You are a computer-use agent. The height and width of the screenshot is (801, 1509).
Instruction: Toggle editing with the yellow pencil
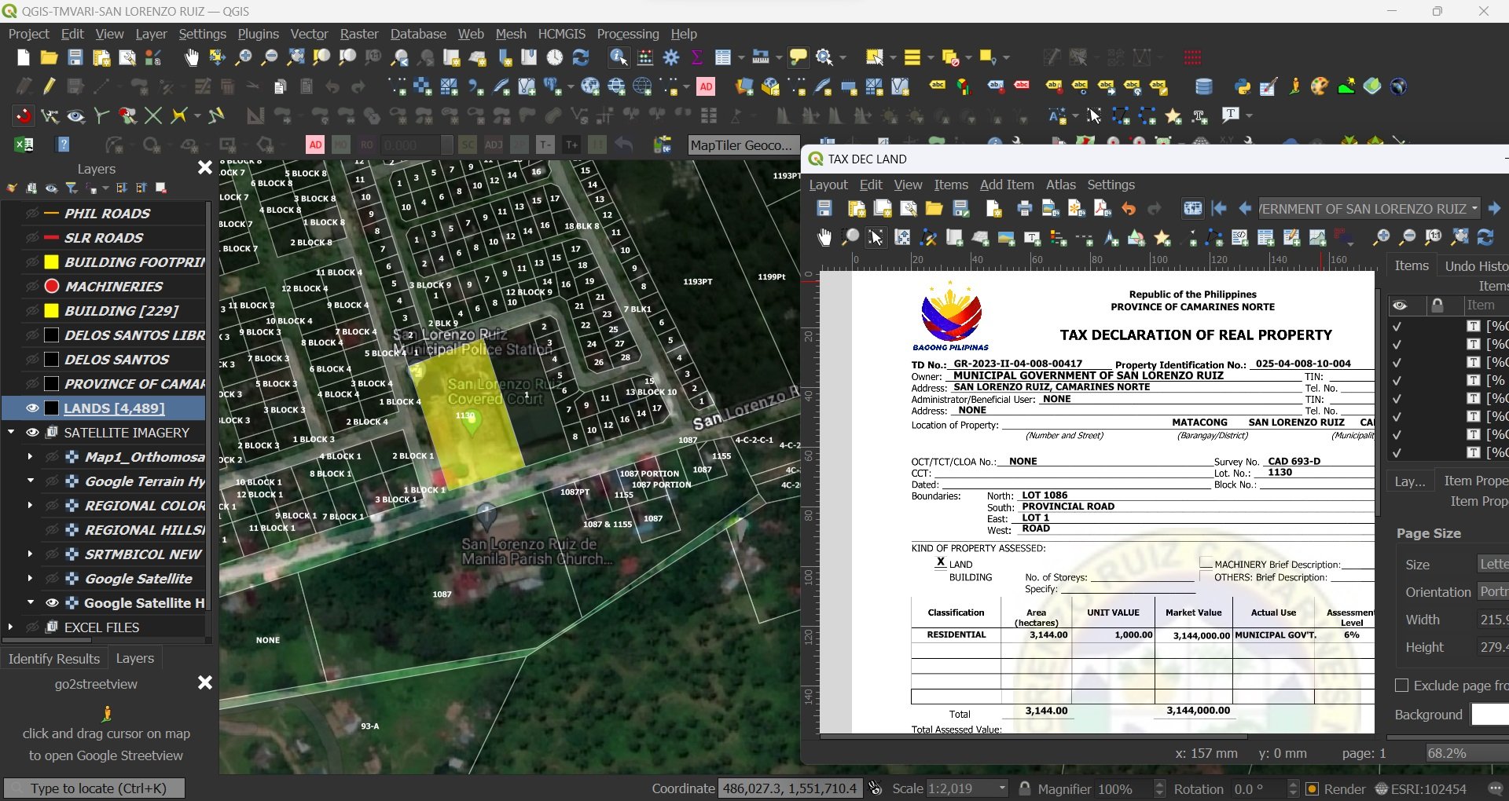click(x=50, y=86)
